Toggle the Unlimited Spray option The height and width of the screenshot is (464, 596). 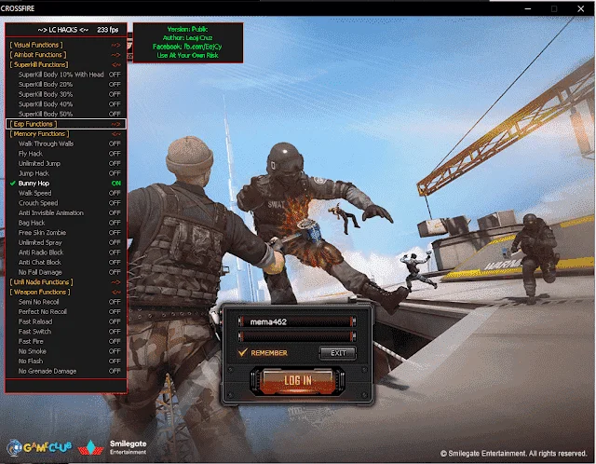pyautogui.click(x=66, y=242)
